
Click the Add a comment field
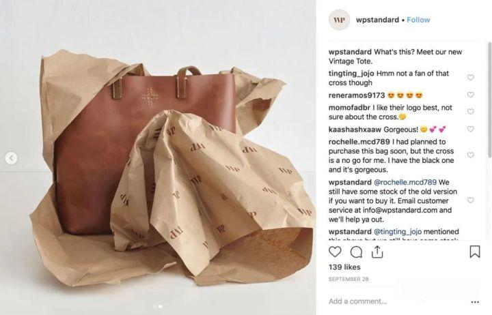pyautogui.click(x=389, y=301)
